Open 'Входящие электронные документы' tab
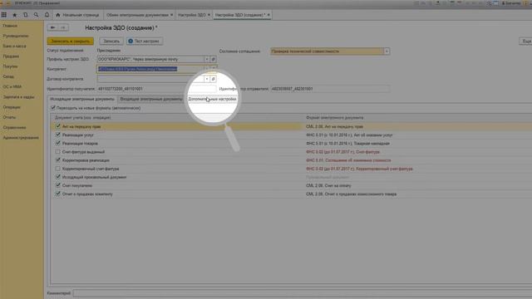532x299 pixels. click(151, 99)
